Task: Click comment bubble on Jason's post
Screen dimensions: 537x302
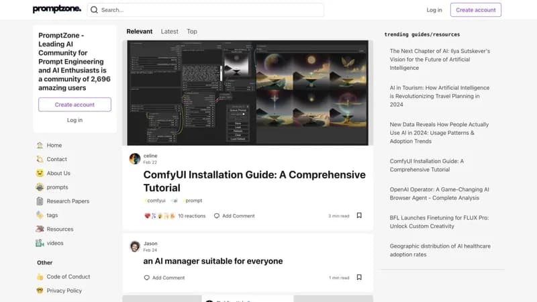Action: click(x=146, y=278)
